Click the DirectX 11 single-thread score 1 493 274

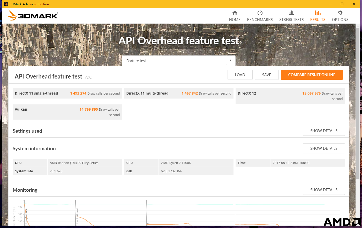pos(78,93)
